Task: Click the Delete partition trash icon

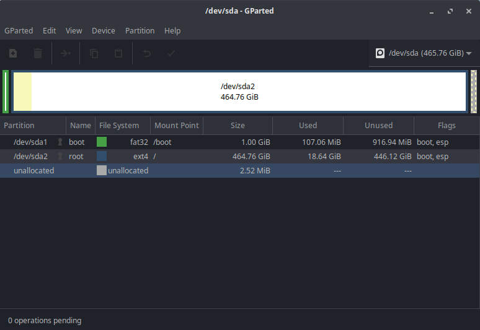Action: coord(38,54)
